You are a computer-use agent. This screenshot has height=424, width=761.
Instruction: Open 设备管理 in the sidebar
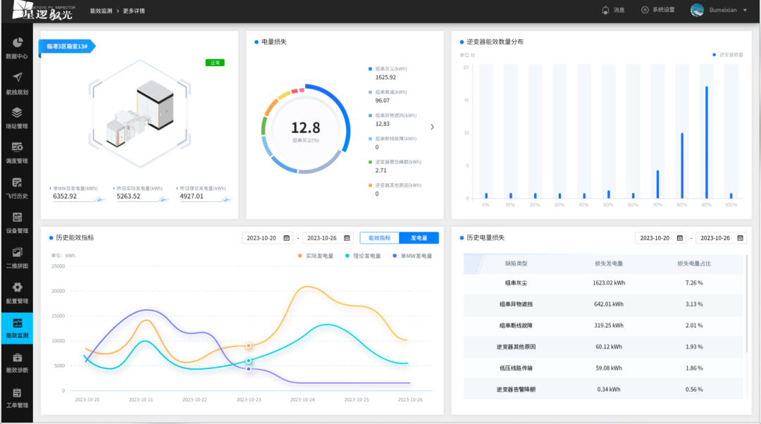pos(17,222)
